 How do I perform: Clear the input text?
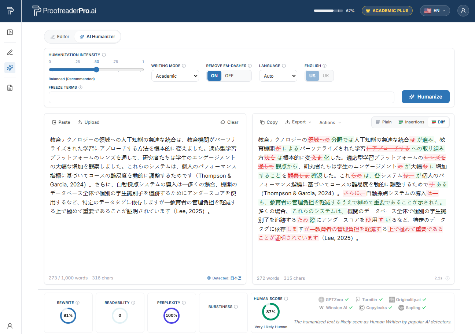(x=229, y=122)
